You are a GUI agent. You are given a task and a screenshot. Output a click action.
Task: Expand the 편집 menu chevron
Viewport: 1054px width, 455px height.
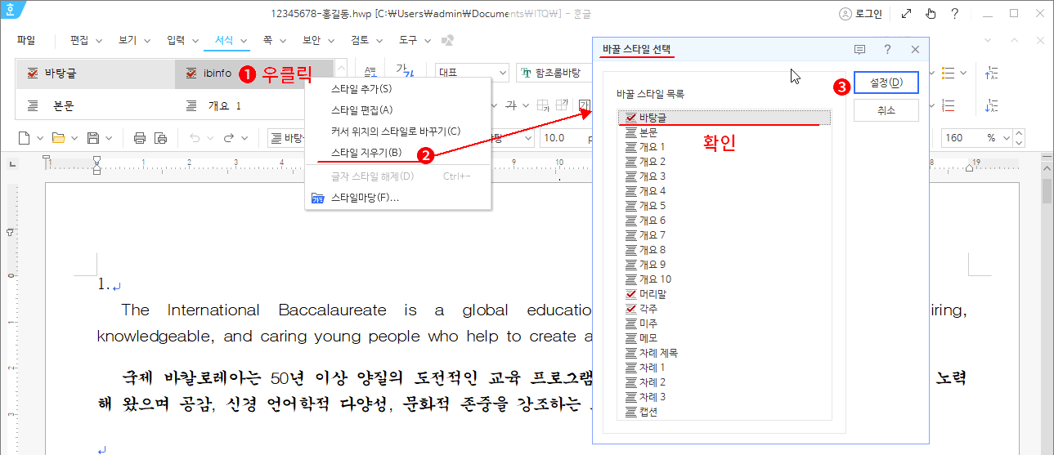click(99, 40)
